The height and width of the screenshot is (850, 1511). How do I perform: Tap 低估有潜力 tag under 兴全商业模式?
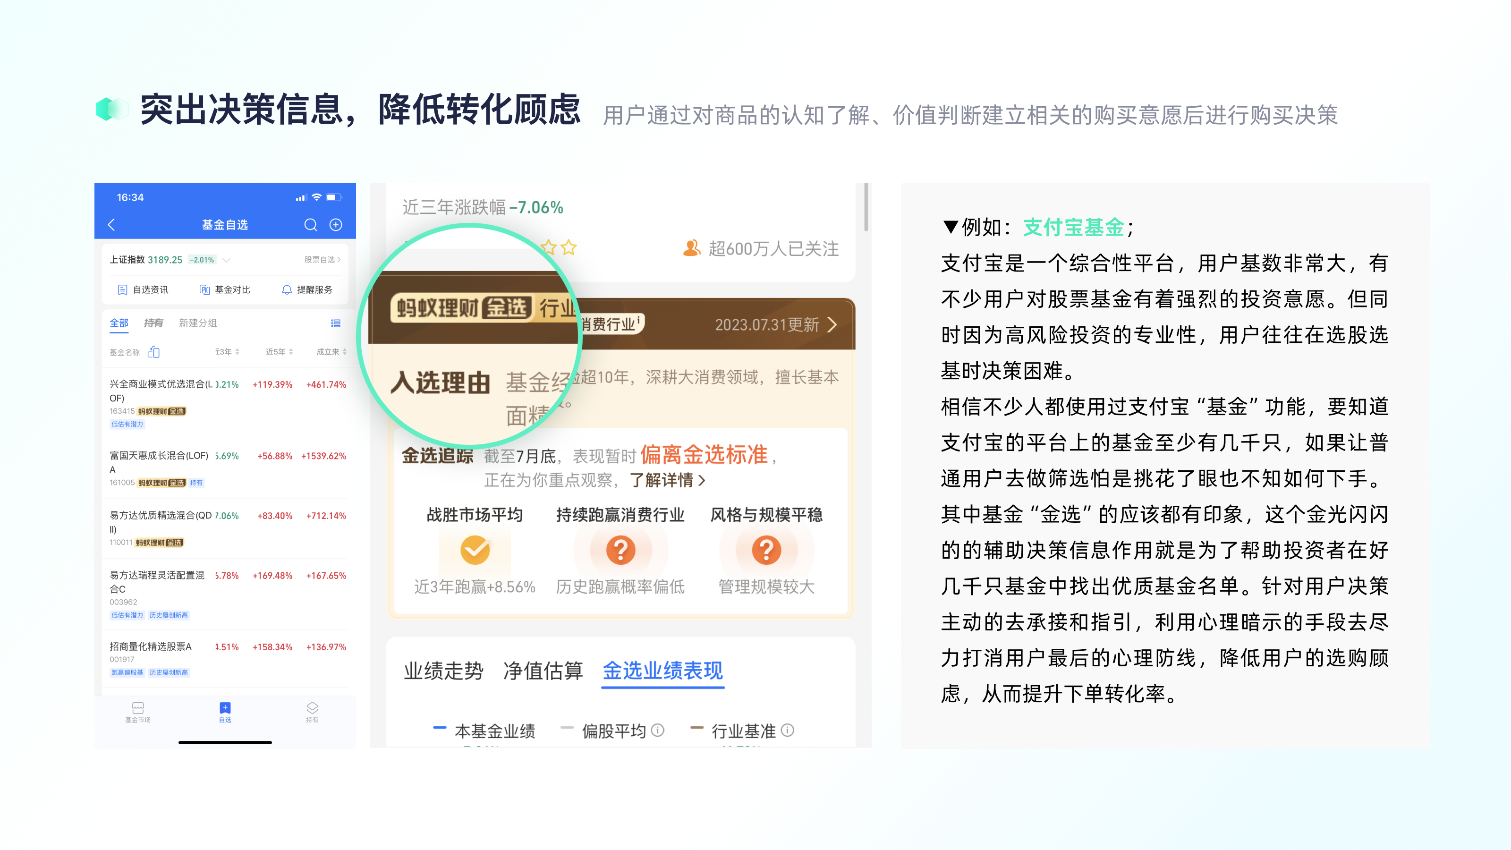127,425
